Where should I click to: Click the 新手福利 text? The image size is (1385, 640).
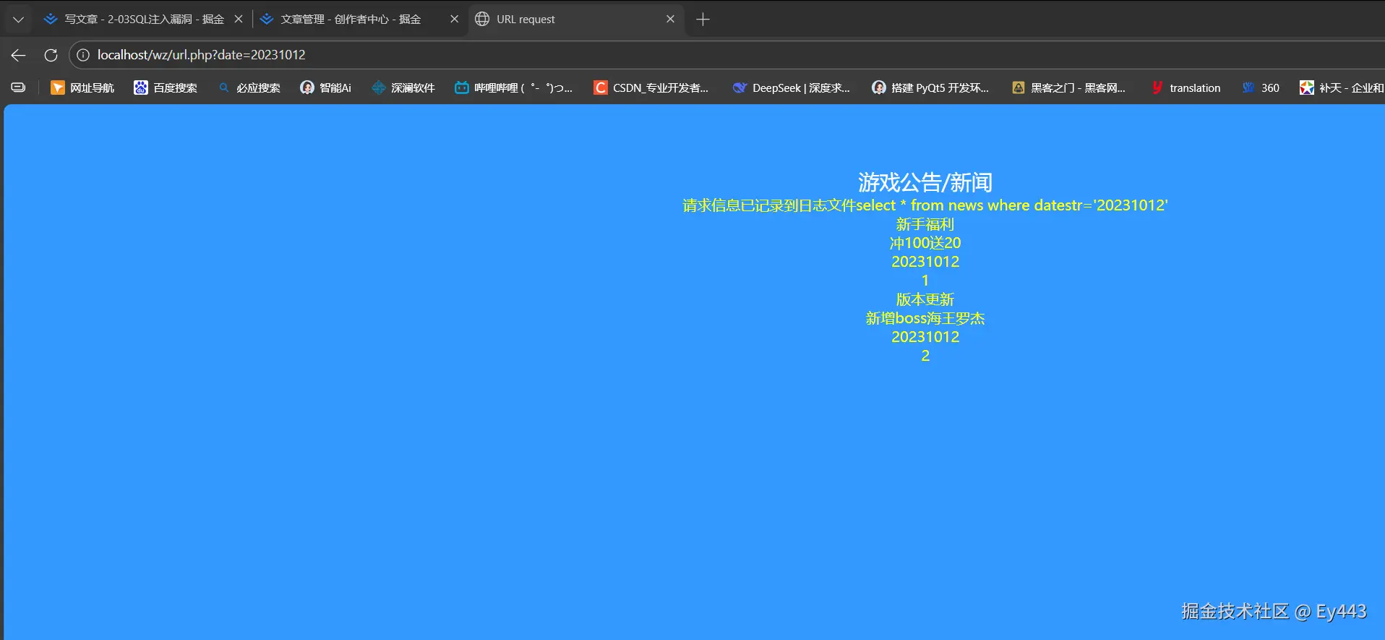click(x=925, y=224)
